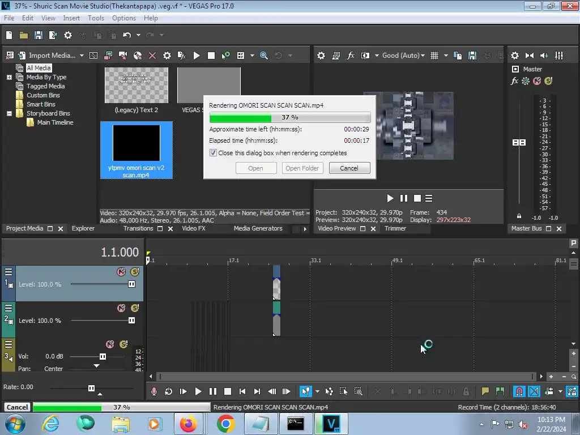Screen dimensions: 580x435
Task: Switch to the Media Generators tab
Action: [x=258, y=229]
